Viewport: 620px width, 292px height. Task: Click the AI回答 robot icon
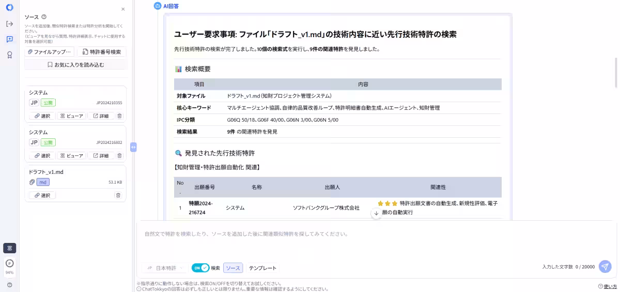pyautogui.click(x=158, y=6)
